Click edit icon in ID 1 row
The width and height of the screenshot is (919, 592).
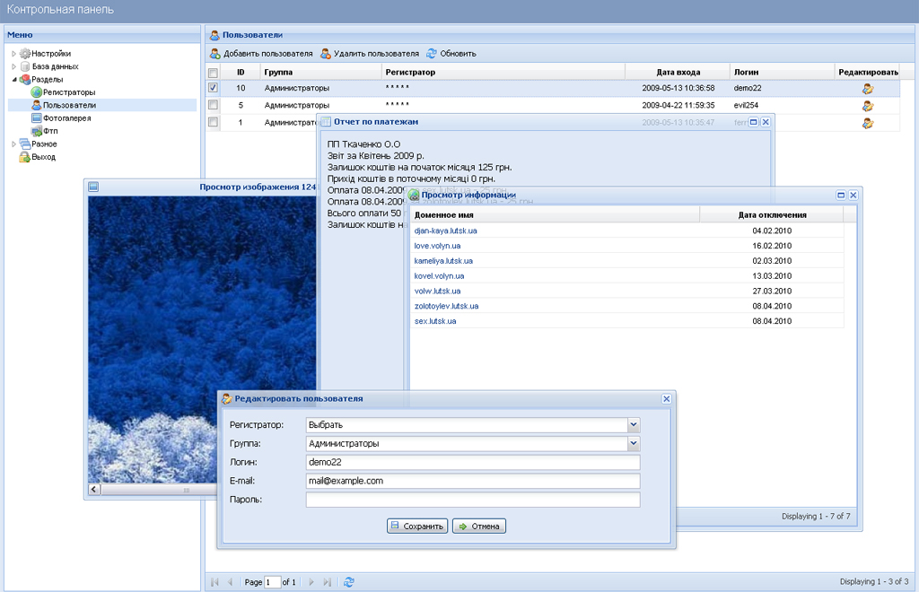[868, 123]
